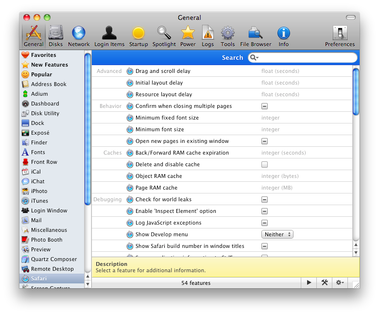Select Fonts in the sidebar

[x=52, y=152]
